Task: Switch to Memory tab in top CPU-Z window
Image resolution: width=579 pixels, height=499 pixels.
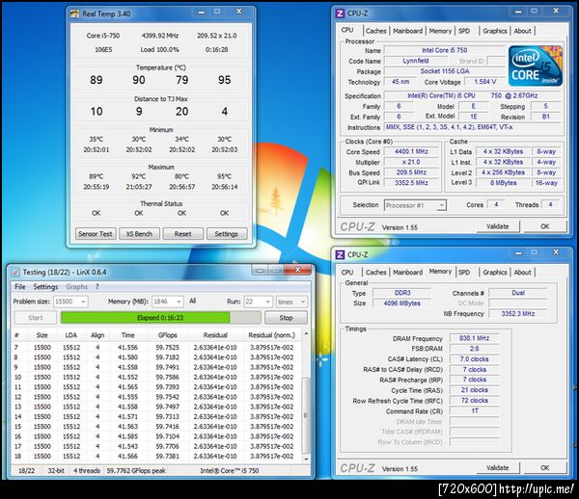Action: pos(440,31)
